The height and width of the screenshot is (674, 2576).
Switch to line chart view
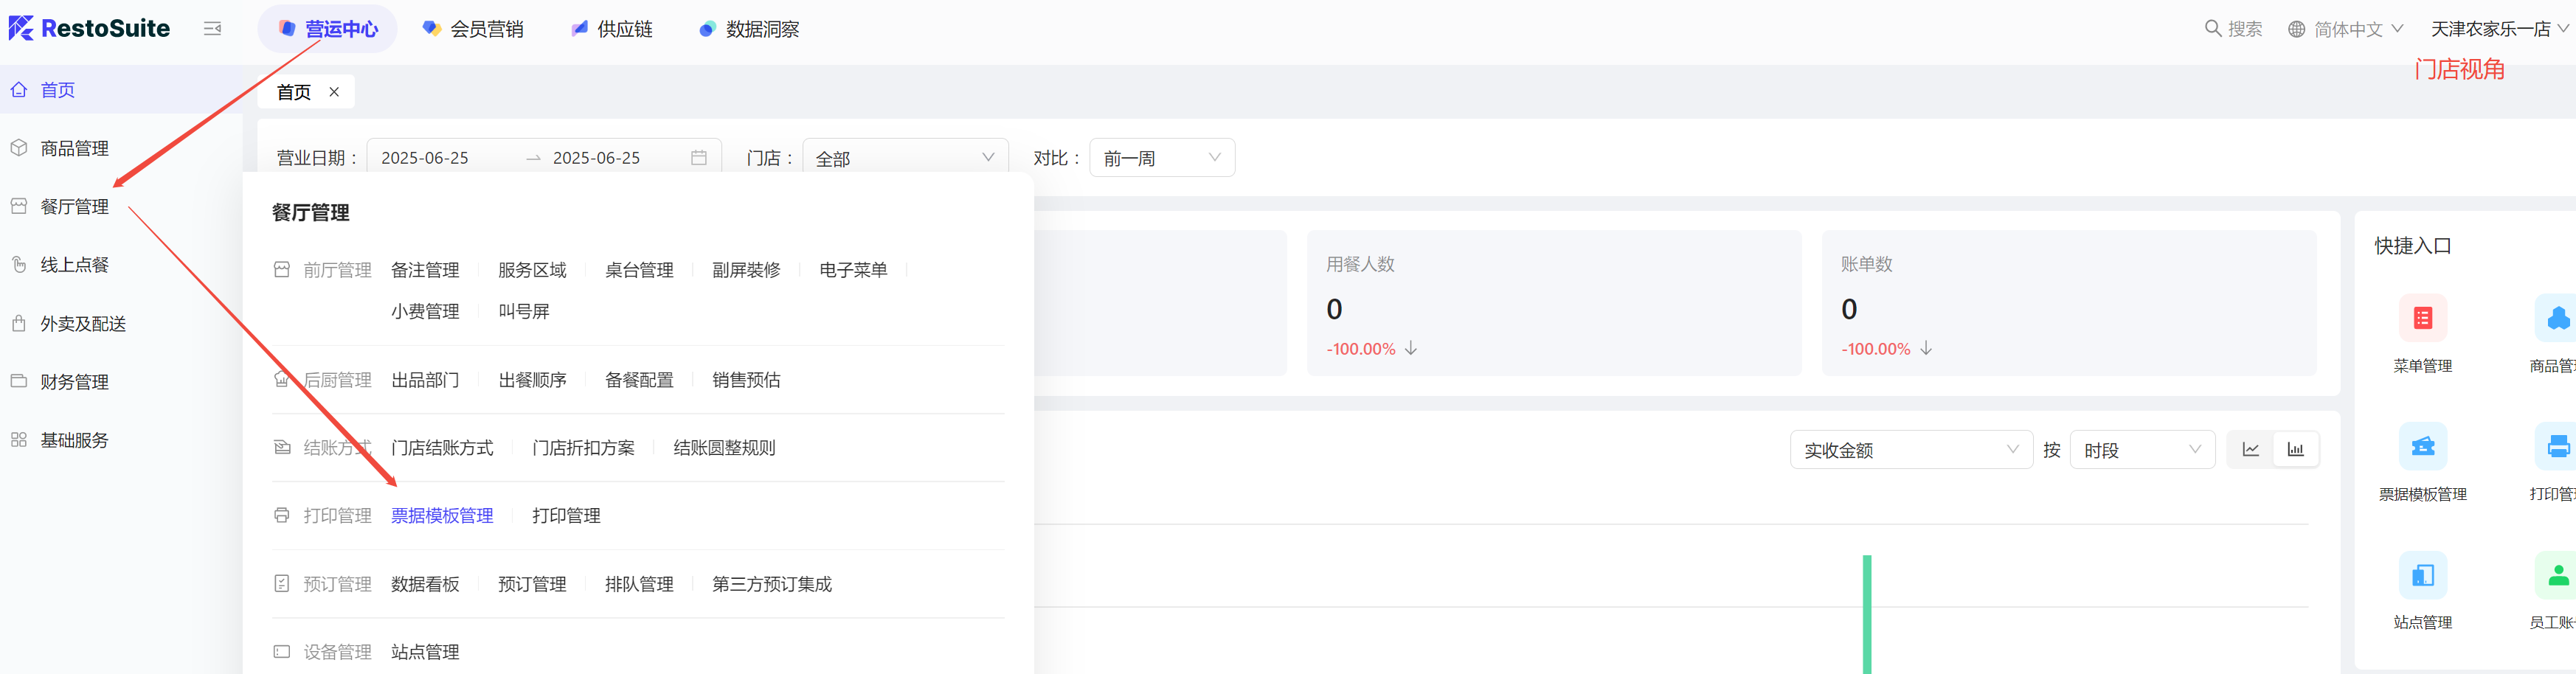[2250, 450]
